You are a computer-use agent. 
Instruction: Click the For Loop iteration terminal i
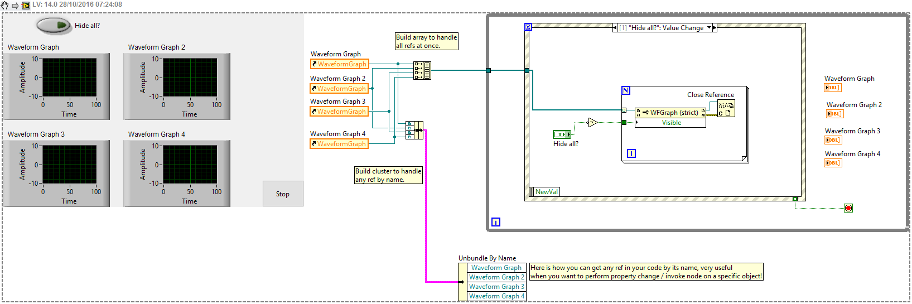(x=631, y=153)
